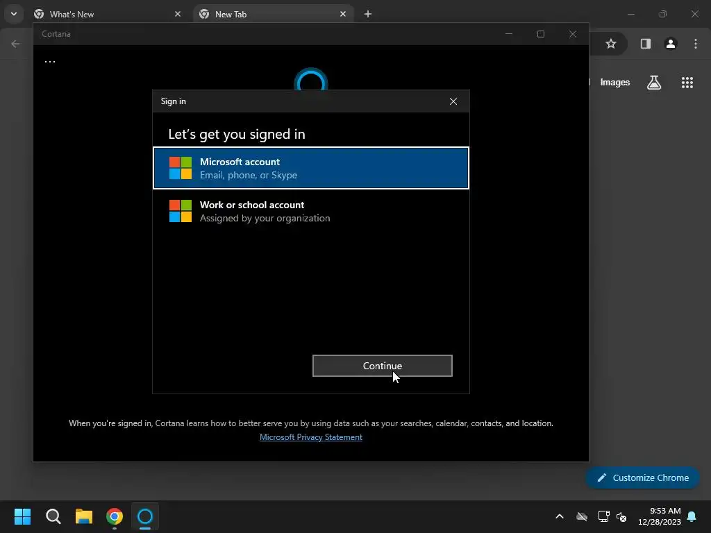Close the New Tab tab

pyautogui.click(x=343, y=14)
